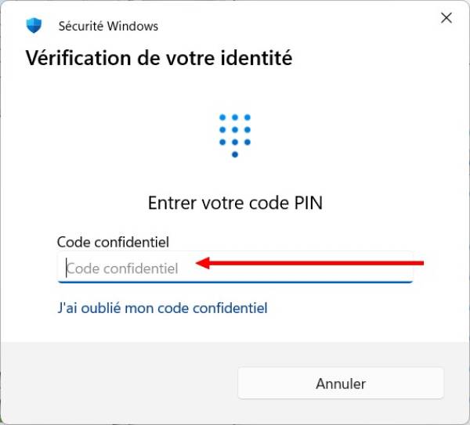This screenshot has height=425, width=470.
Task: Click the bottom single dot of keypad icon
Action: tap(234, 155)
